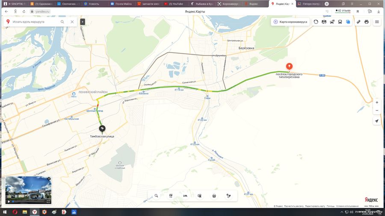Bookmark the page with bookmark icon

pyautogui.click(x=358, y=12)
